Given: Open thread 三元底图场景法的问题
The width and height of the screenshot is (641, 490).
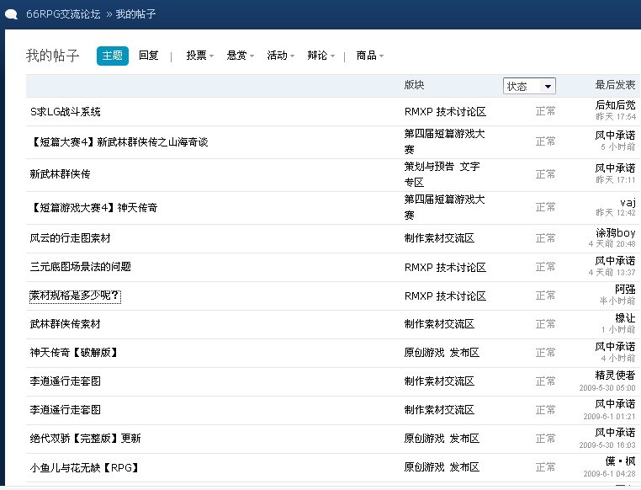Looking at the screenshot, I should pos(81,267).
